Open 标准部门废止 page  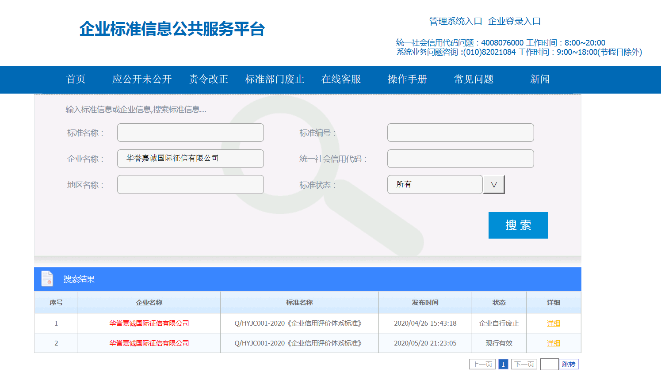point(275,80)
